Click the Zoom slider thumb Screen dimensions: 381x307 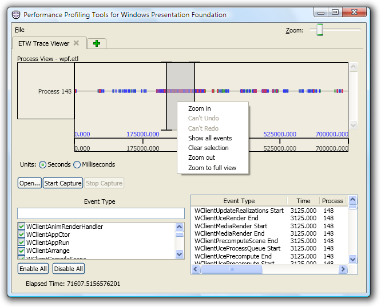[320, 30]
